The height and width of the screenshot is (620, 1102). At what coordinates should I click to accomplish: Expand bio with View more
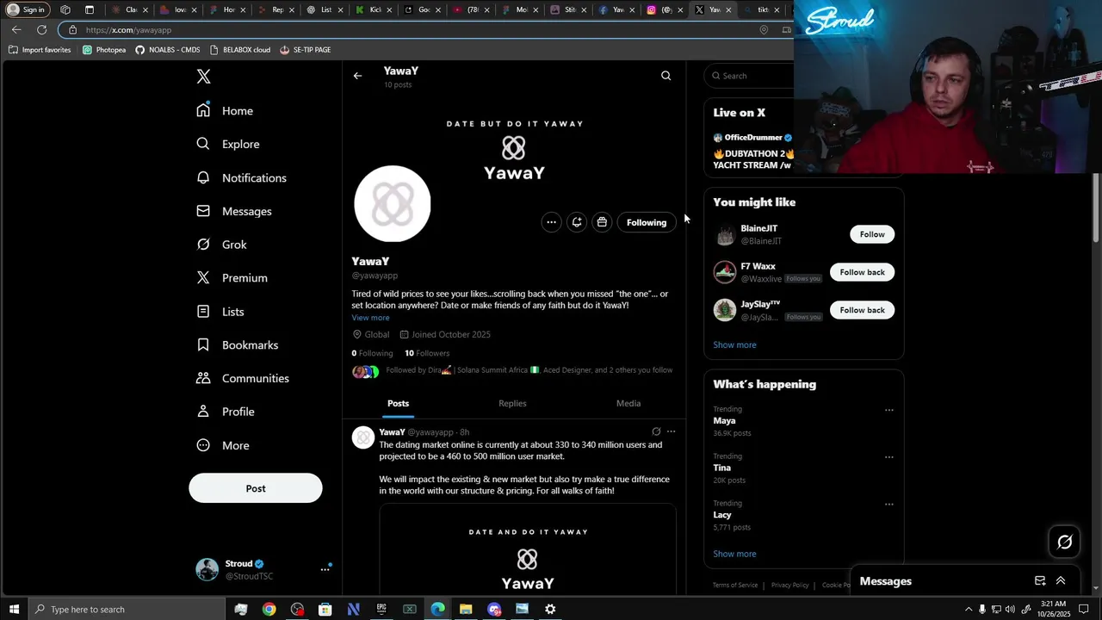tap(370, 318)
